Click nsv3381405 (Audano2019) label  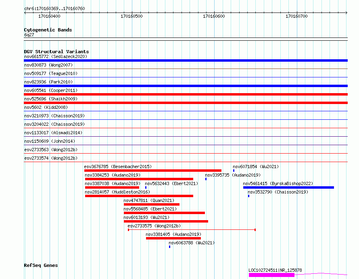173,234
